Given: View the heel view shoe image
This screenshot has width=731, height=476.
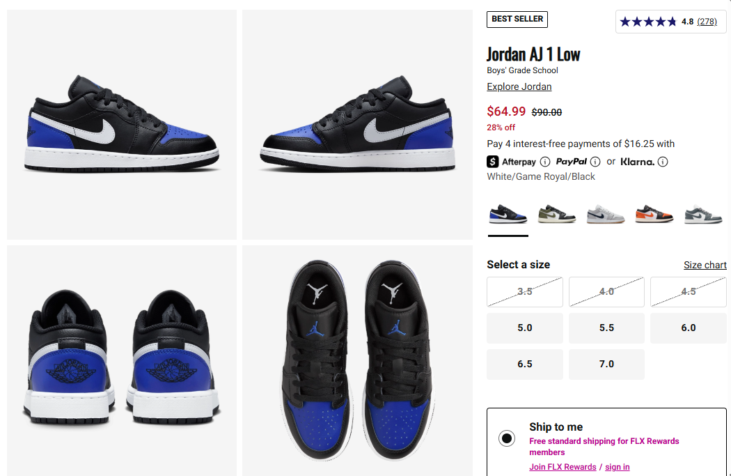Looking at the screenshot, I should click(122, 361).
